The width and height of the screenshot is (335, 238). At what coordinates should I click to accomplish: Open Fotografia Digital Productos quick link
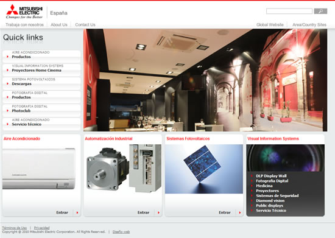[41, 97]
